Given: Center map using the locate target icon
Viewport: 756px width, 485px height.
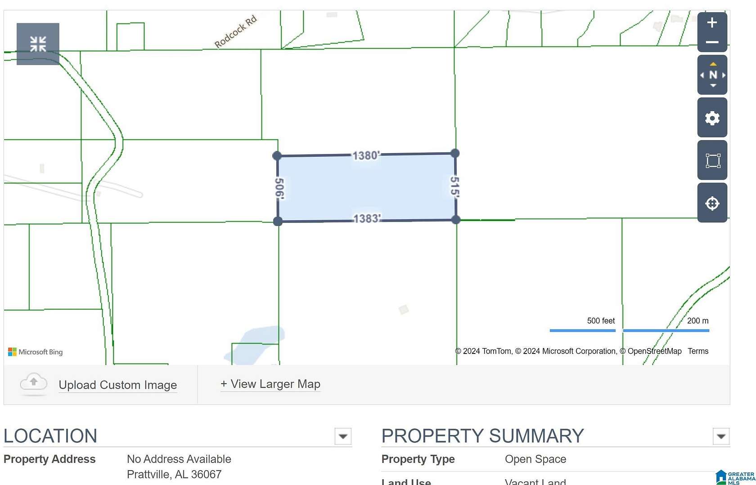Looking at the screenshot, I should tap(712, 203).
